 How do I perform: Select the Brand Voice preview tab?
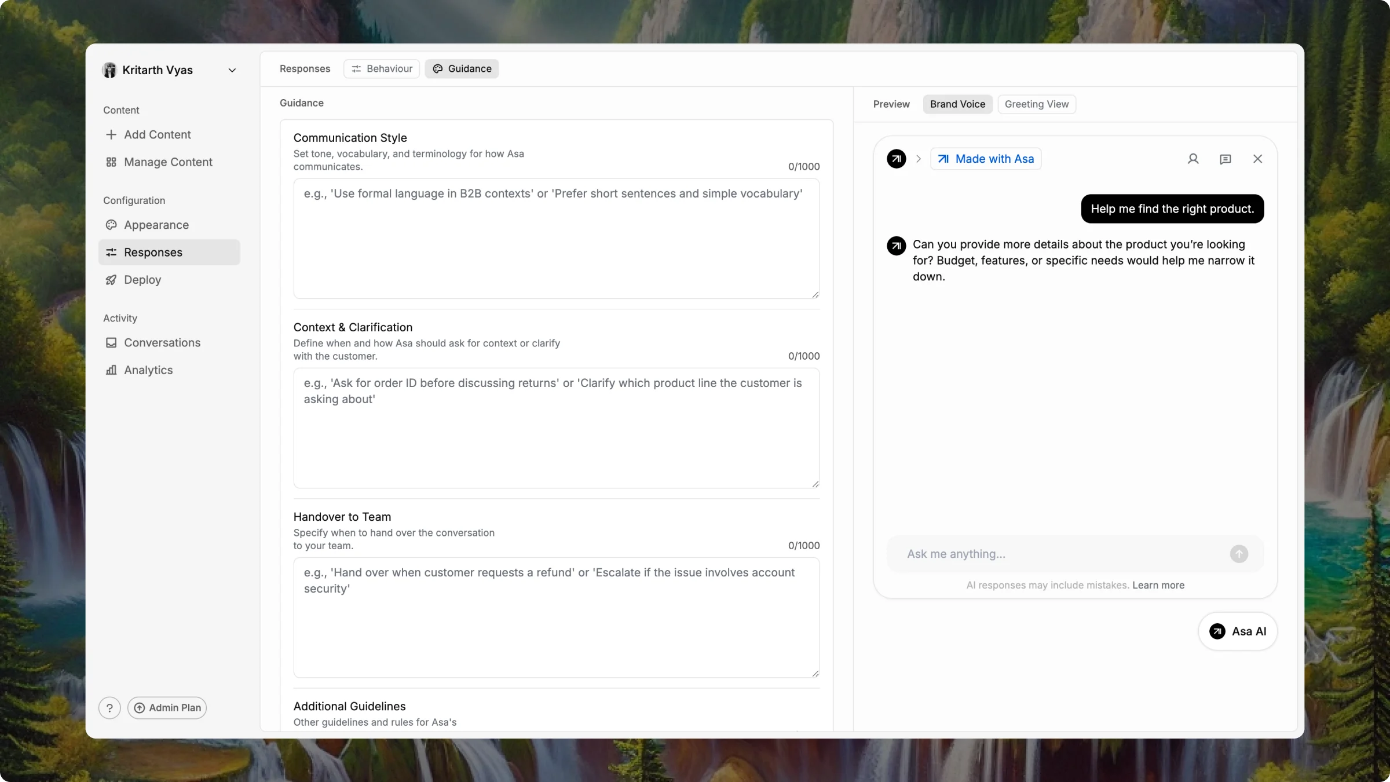(957, 104)
